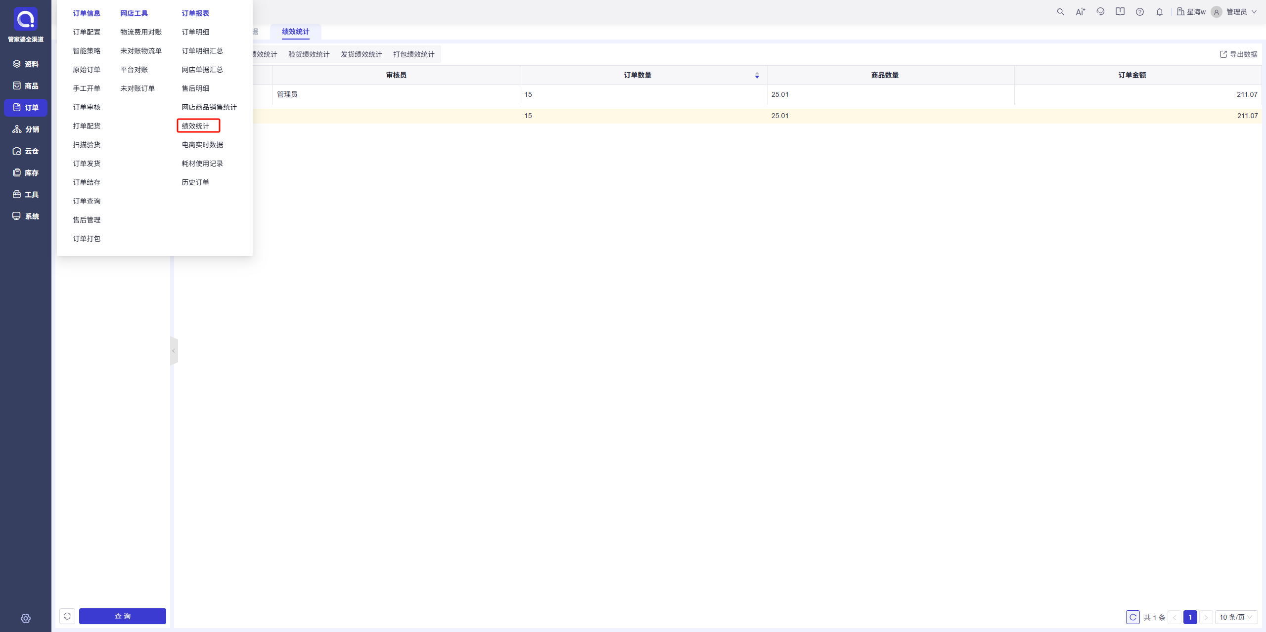Open 订单明细汇总 menu item
Image resolution: width=1266 pixels, height=632 pixels.
[x=202, y=51]
